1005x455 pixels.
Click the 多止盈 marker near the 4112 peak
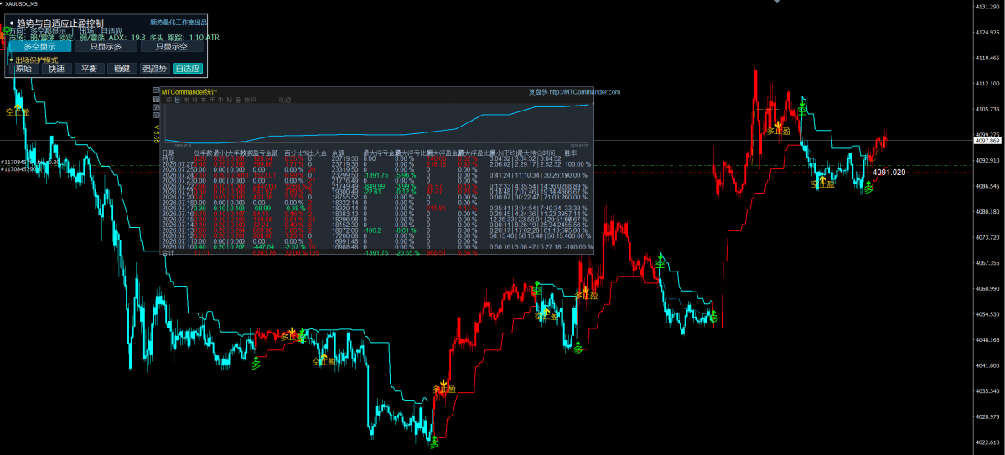[x=779, y=130]
